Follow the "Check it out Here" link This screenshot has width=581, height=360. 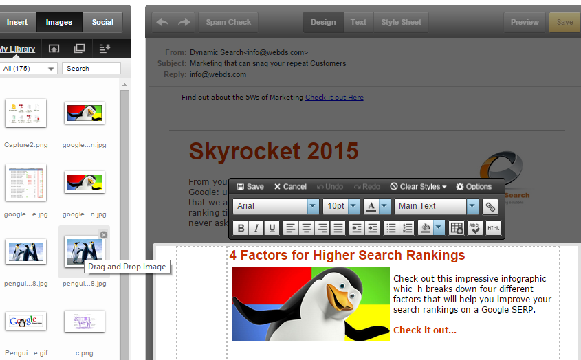coord(334,98)
